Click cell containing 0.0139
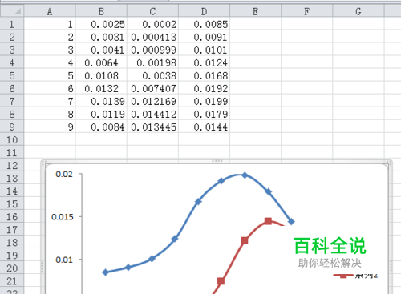Viewport: 401px width, 294px height. click(101, 101)
